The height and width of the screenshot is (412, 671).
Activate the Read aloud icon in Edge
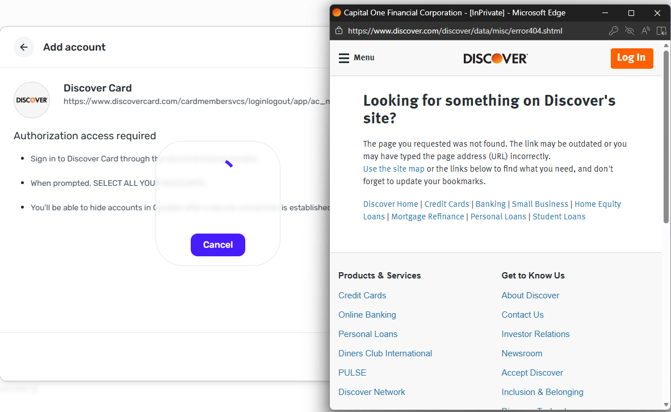coord(645,31)
